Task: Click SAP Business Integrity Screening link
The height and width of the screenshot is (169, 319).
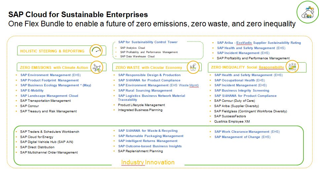Action: click(242, 91)
